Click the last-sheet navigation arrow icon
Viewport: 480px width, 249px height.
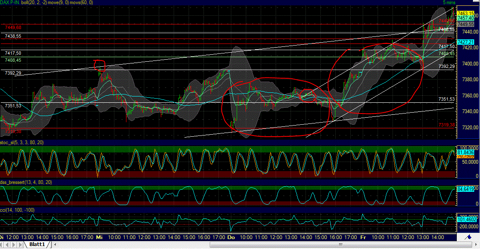tap(20, 244)
